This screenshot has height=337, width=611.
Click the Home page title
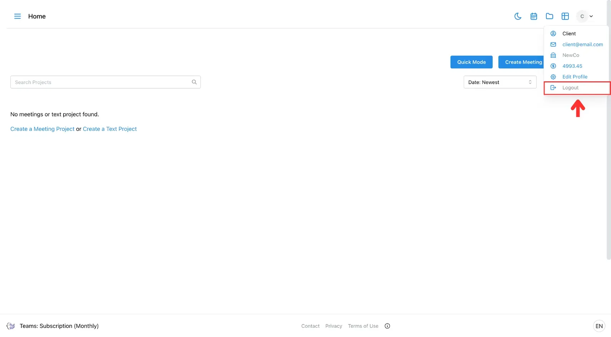[x=37, y=16]
